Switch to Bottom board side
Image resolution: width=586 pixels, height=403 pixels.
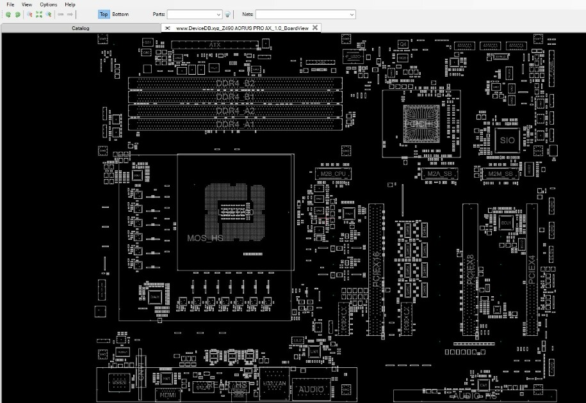pyautogui.click(x=120, y=14)
